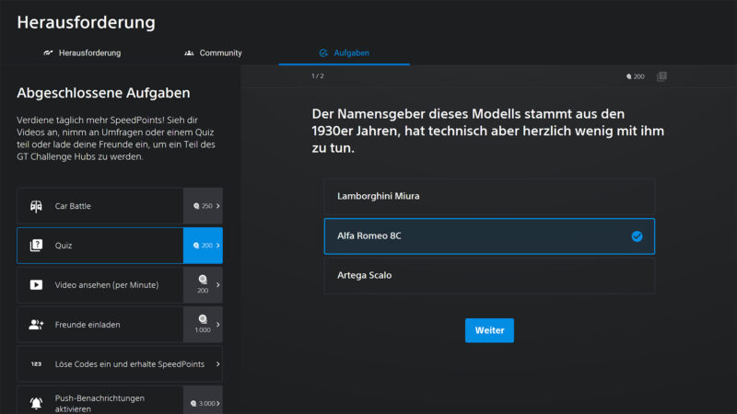The width and height of the screenshot is (737, 414).
Task: Click the SpeedPoints coin in Freunde einladen row
Action: pyautogui.click(x=203, y=319)
